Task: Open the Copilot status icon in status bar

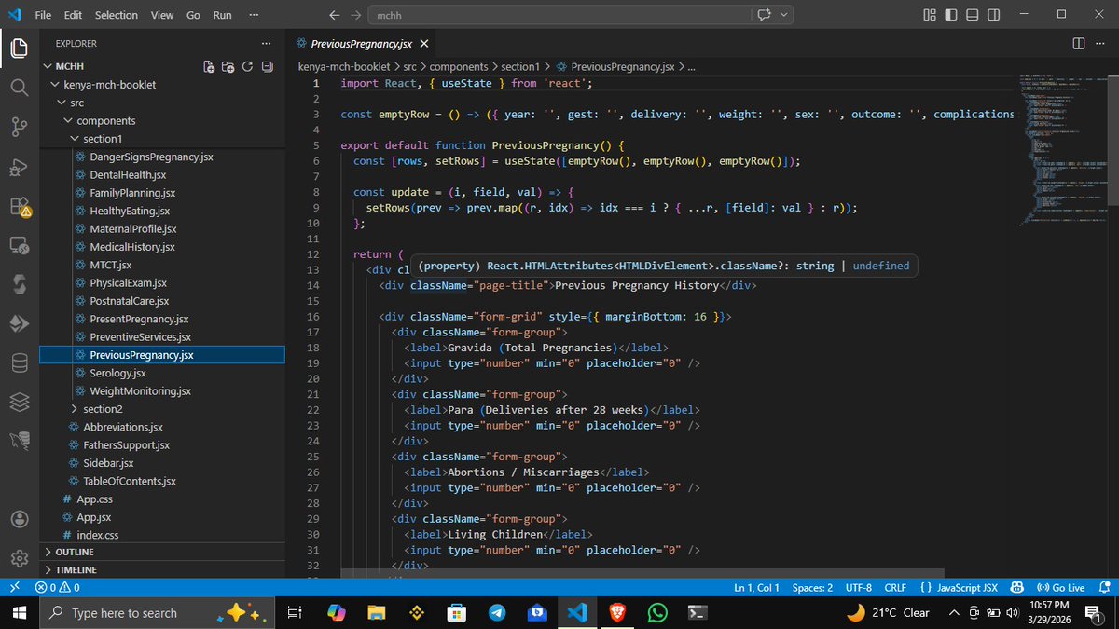Action: [1017, 588]
